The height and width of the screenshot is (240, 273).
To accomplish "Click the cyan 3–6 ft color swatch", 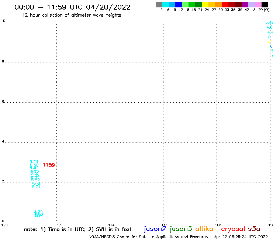I will pyautogui.click(x=166, y=4).
